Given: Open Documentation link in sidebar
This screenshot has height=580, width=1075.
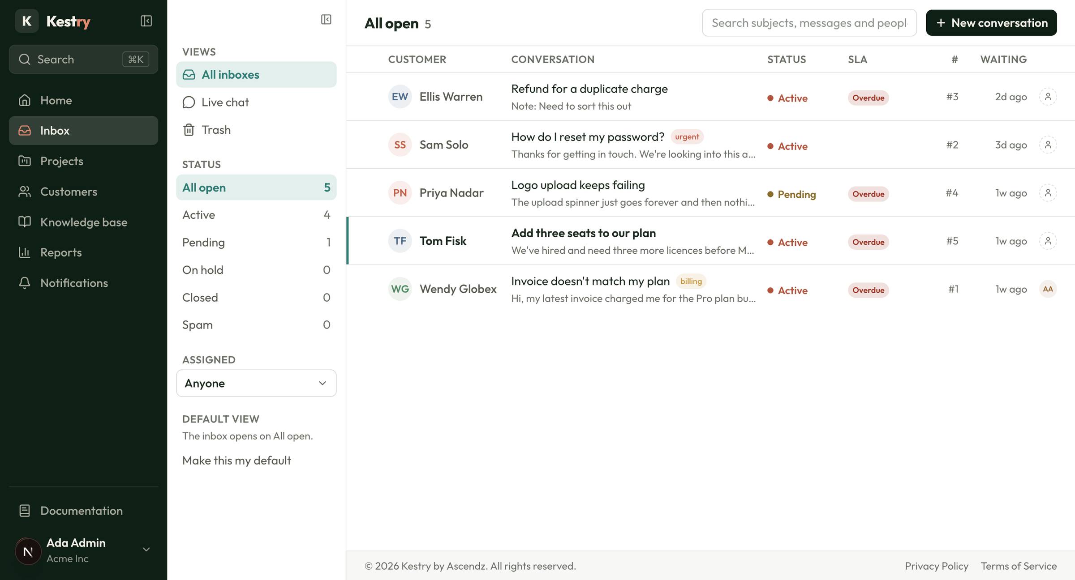Looking at the screenshot, I should point(83,511).
